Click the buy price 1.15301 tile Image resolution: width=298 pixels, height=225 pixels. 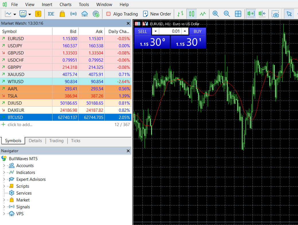coord(188,42)
